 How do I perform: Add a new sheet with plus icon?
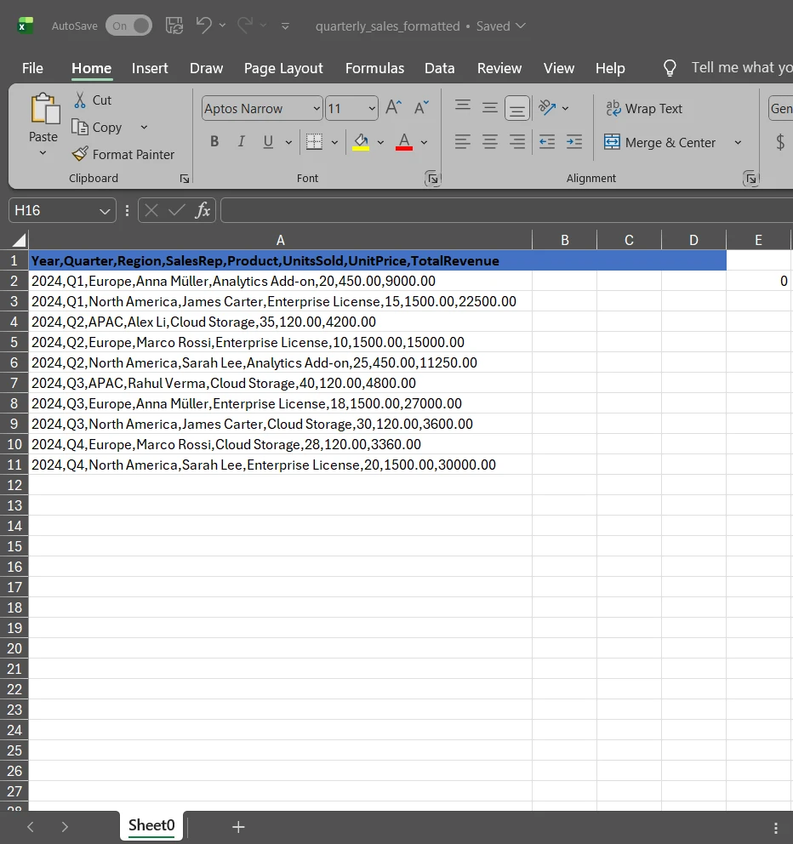click(x=238, y=826)
